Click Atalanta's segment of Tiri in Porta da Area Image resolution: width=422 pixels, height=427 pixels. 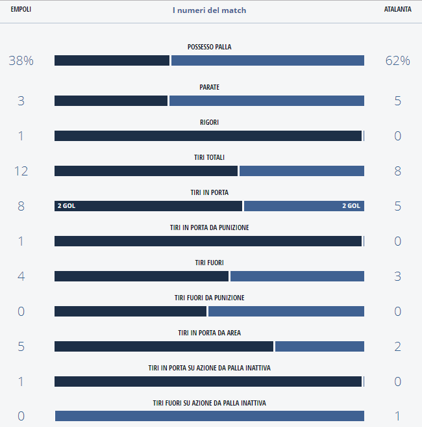point(319,346)
